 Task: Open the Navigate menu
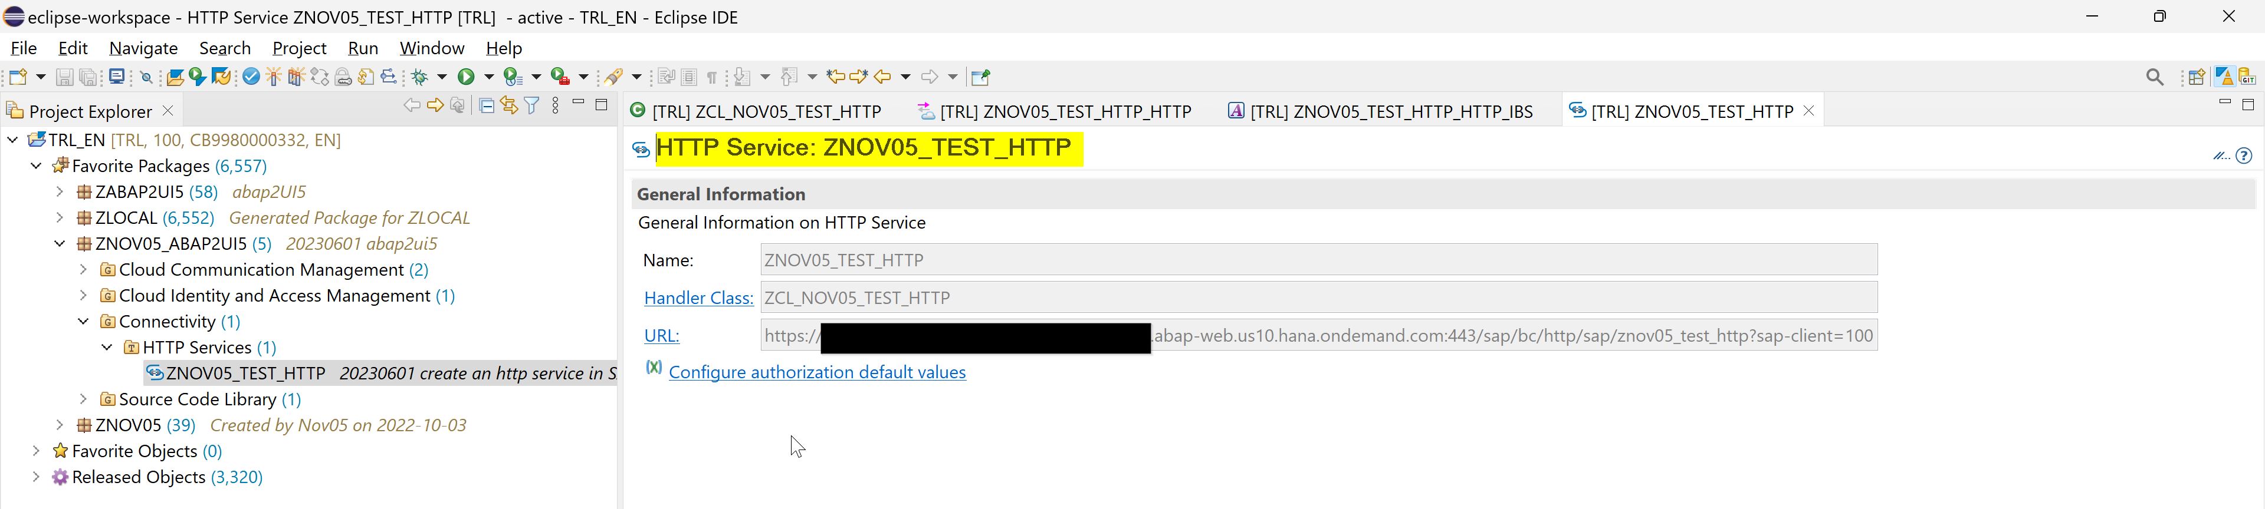[143, 47]
